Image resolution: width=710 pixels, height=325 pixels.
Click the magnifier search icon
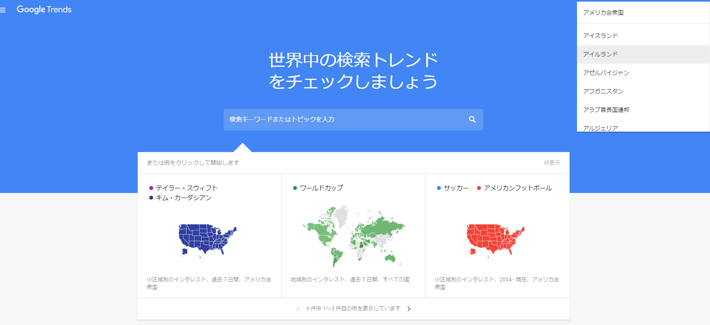472,120
